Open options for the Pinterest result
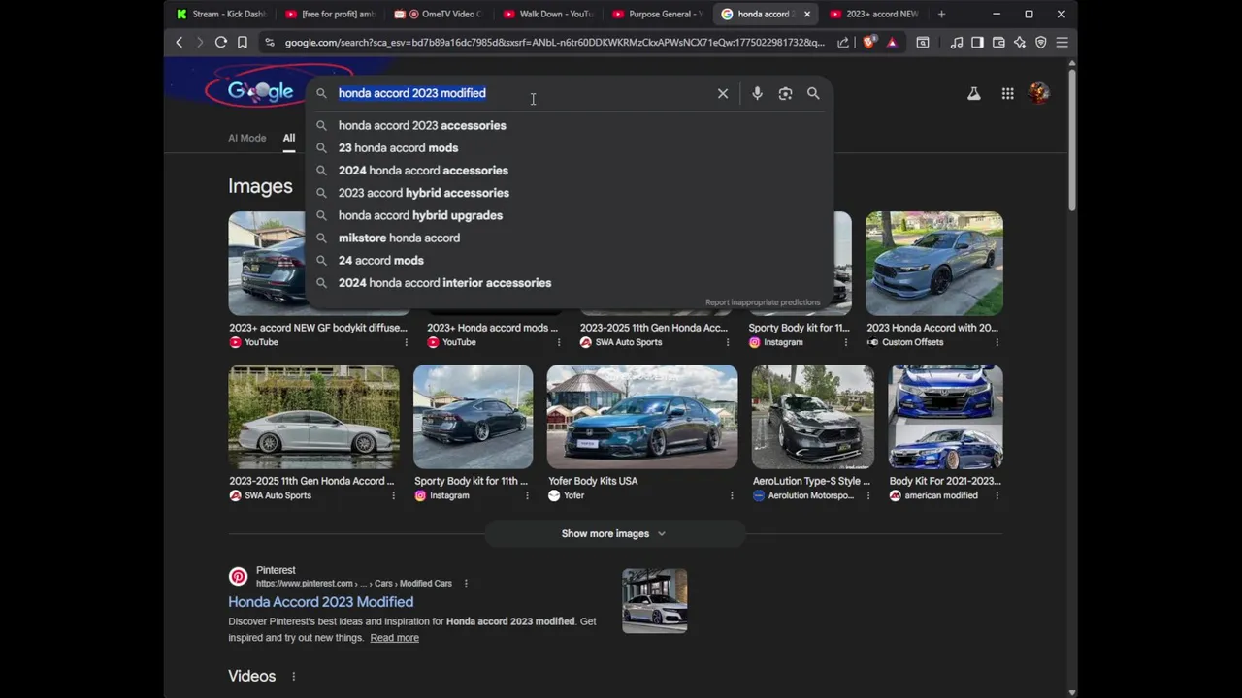The height and width of the screenshot is (698, 1242). pos(466,584)
